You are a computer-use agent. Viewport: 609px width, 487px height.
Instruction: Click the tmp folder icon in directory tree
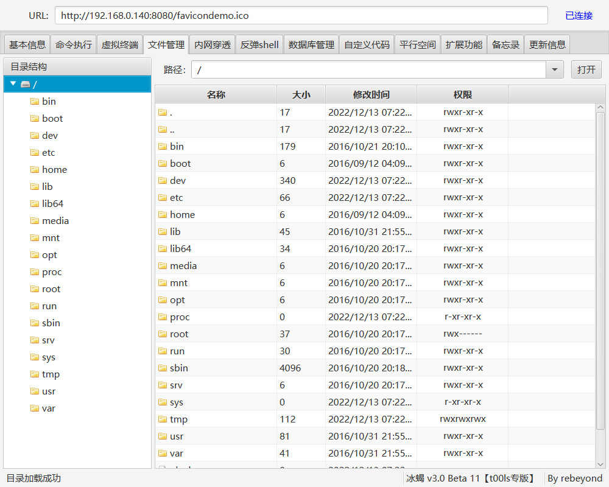tap(35, 374)
